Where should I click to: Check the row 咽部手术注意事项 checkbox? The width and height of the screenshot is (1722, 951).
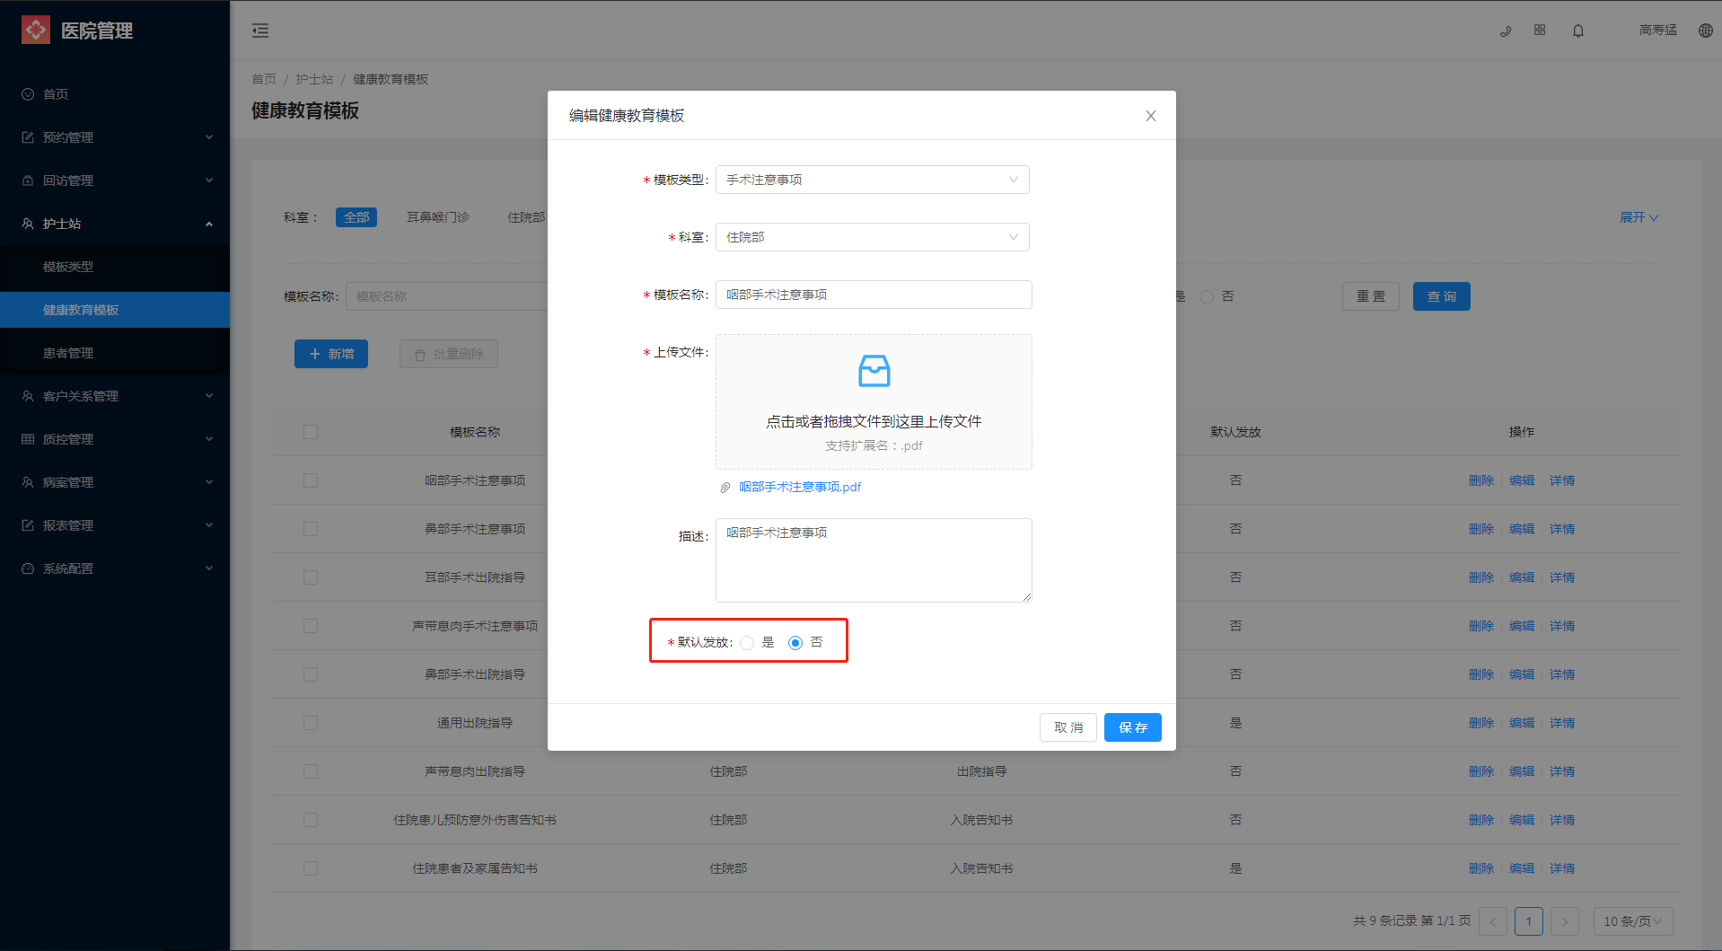point(311,480)
